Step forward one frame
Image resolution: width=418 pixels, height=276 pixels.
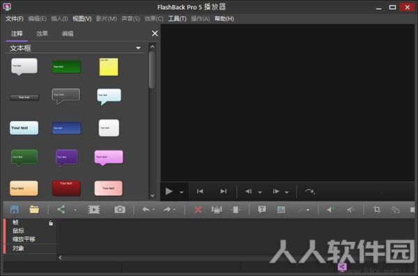coord(276,192)
